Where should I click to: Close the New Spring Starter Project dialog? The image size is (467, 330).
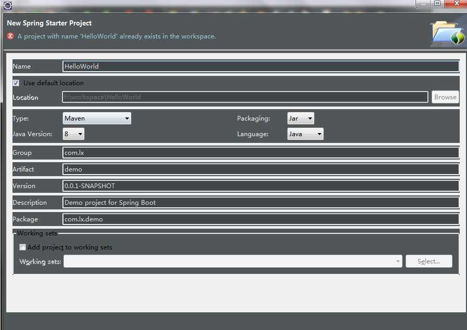coord(456,4)
